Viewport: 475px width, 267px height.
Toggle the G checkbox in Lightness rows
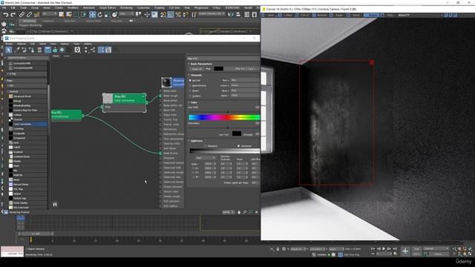(x=193, y=173)
